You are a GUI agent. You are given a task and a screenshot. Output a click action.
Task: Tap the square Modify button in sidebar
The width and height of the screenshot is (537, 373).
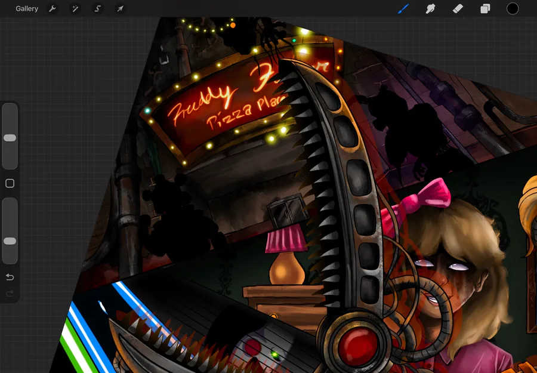tap(10, 183)
